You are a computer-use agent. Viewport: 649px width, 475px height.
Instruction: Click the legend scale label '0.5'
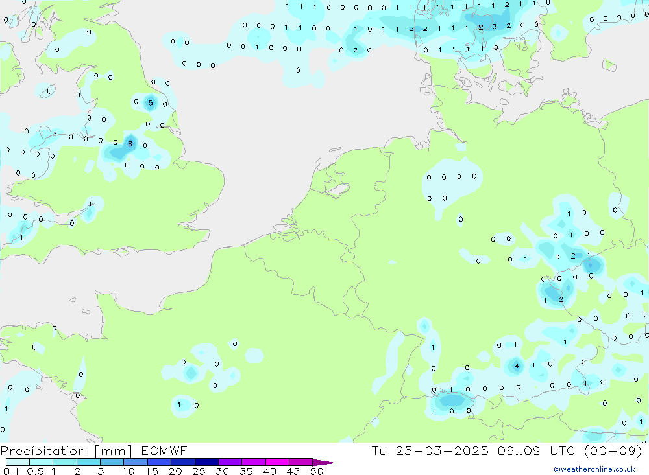coord(35,471)
